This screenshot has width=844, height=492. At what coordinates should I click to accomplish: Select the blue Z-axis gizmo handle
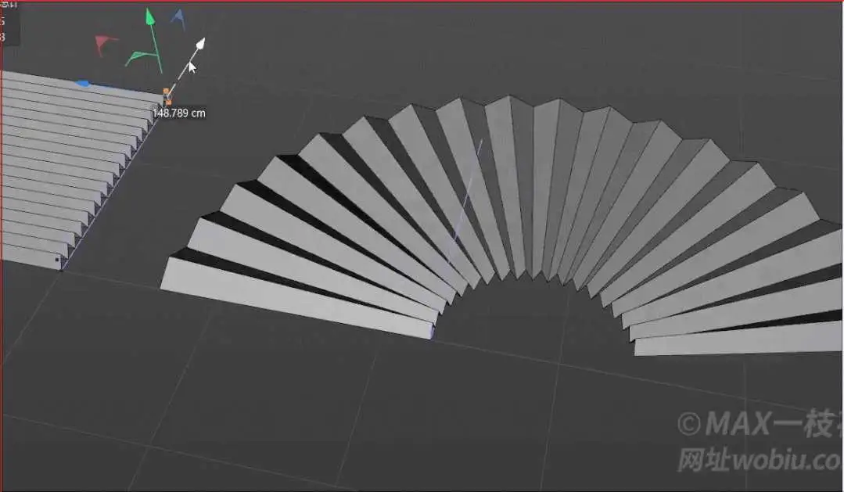click(x=178, y=18)
